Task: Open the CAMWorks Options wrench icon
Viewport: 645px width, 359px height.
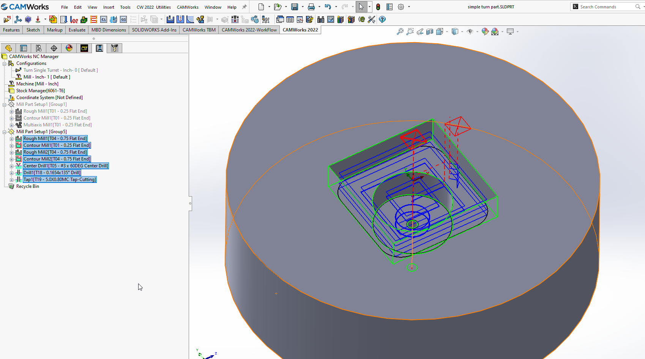Action: (x=372, y=19)
